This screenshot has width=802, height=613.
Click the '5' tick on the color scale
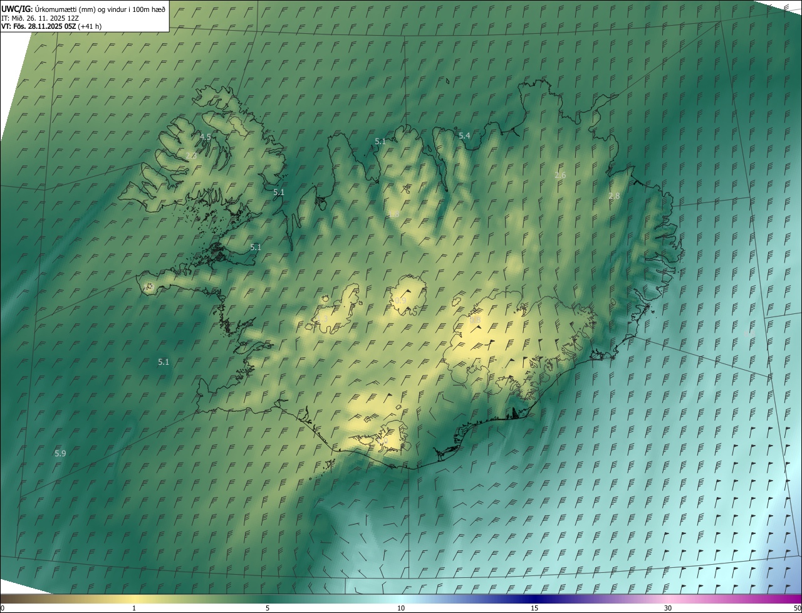coord(268,608)
